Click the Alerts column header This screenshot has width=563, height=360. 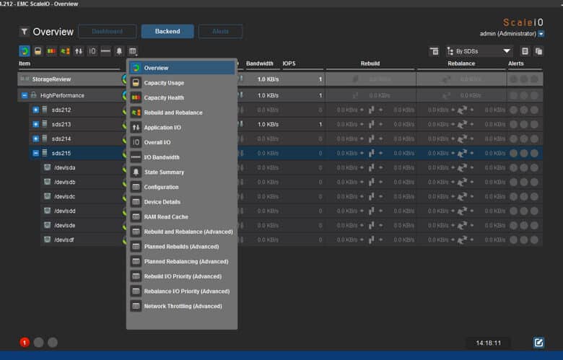click(515, 63)
